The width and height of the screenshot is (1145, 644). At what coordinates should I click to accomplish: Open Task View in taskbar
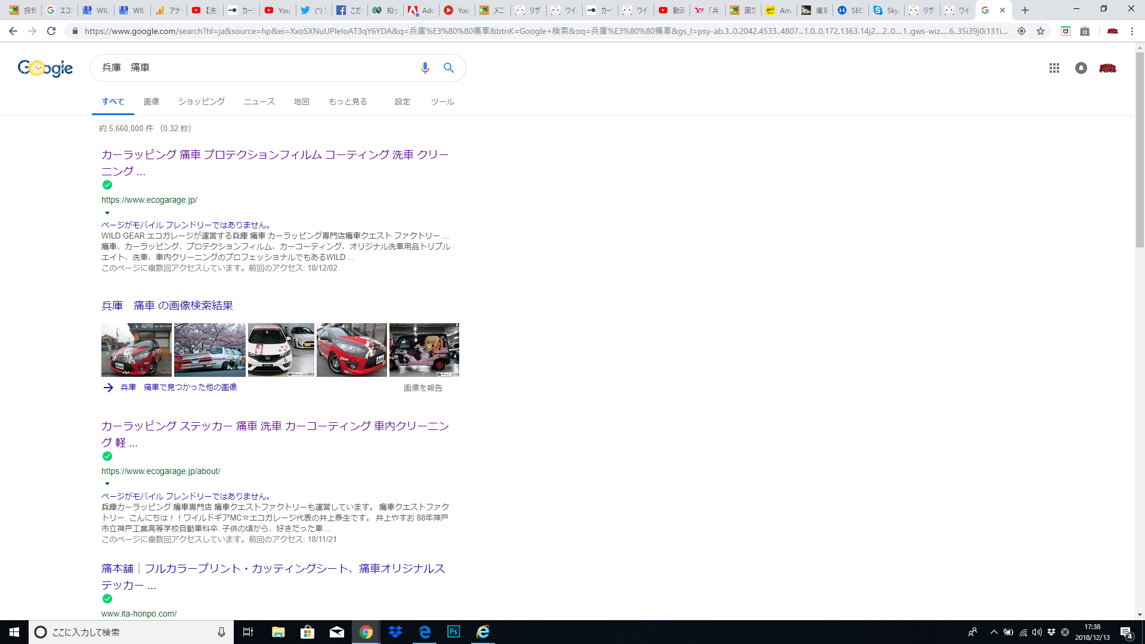(248, 632)
